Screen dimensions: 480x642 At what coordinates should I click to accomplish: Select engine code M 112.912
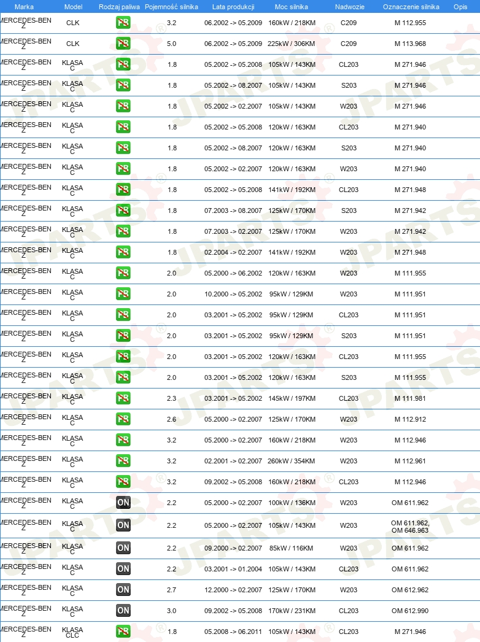(x=411, y=420)
